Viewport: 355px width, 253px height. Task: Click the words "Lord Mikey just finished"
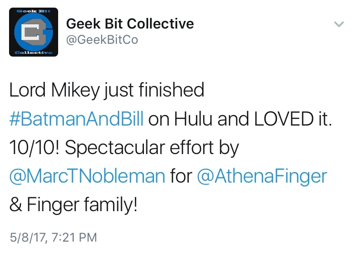(106, 89)
